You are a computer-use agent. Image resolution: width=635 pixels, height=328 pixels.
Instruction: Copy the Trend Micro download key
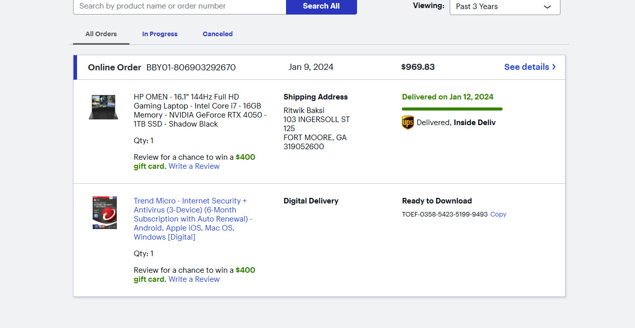point(498,214)
